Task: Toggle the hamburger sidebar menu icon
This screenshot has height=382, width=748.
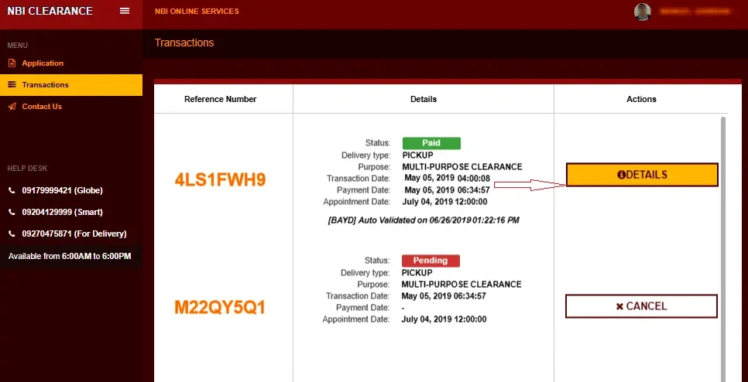Action: pos(125,11)
